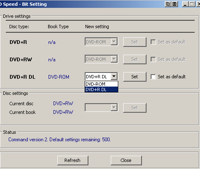The height and width of the screenshot is (169, 200).
Task: Click the Disc settings Set button
Action: click(135, 108)
